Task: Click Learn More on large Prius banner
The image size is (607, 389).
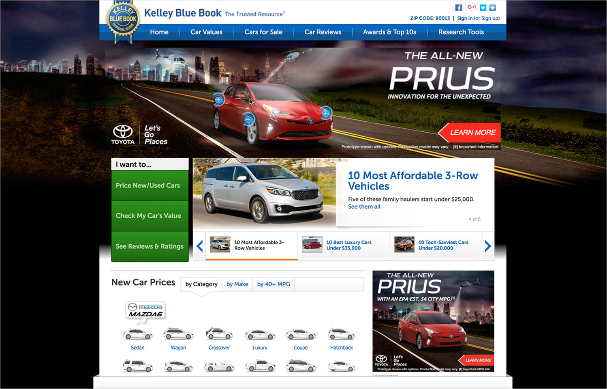Action: (x=470, y=133)
